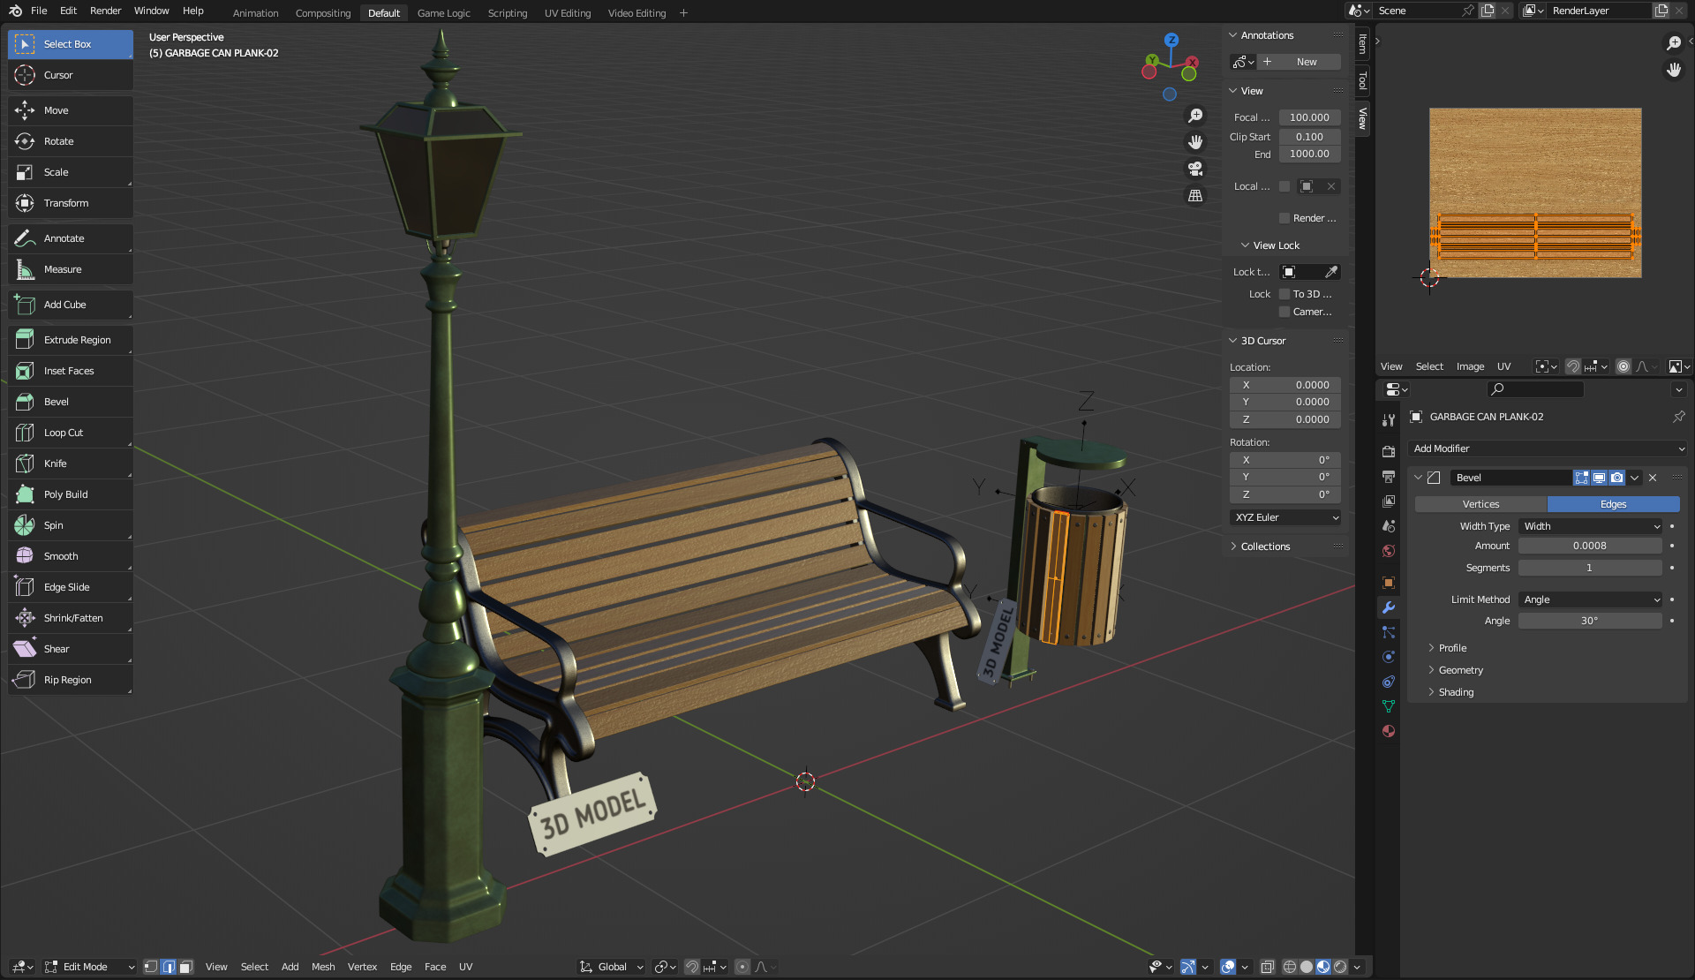Viewport: 1695px width, 980px height.
Task: Choose the Edge Slide tool
Action: [71, 587]
